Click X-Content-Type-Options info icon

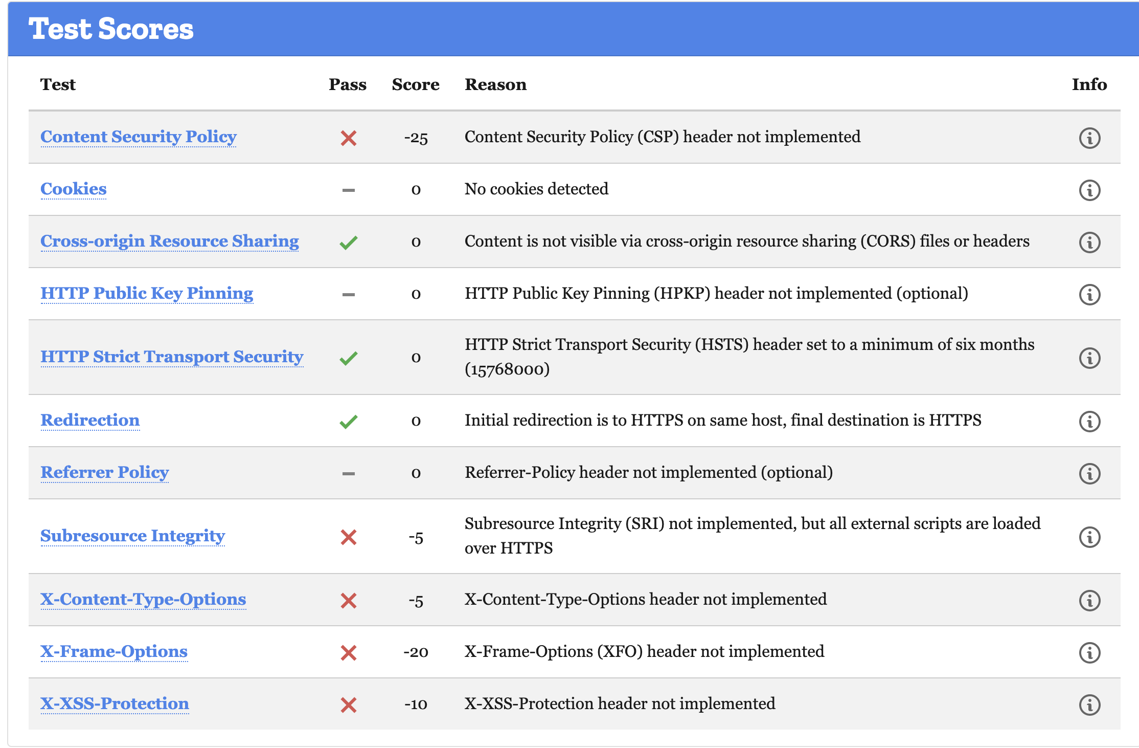[1089, 601]
